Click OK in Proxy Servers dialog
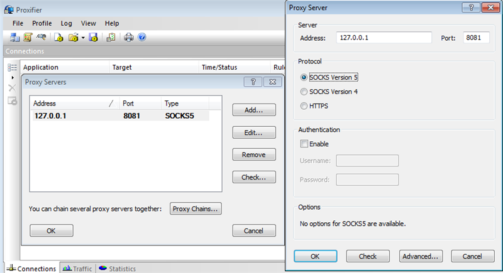This screenshot has width=503, height=273. 52,230
